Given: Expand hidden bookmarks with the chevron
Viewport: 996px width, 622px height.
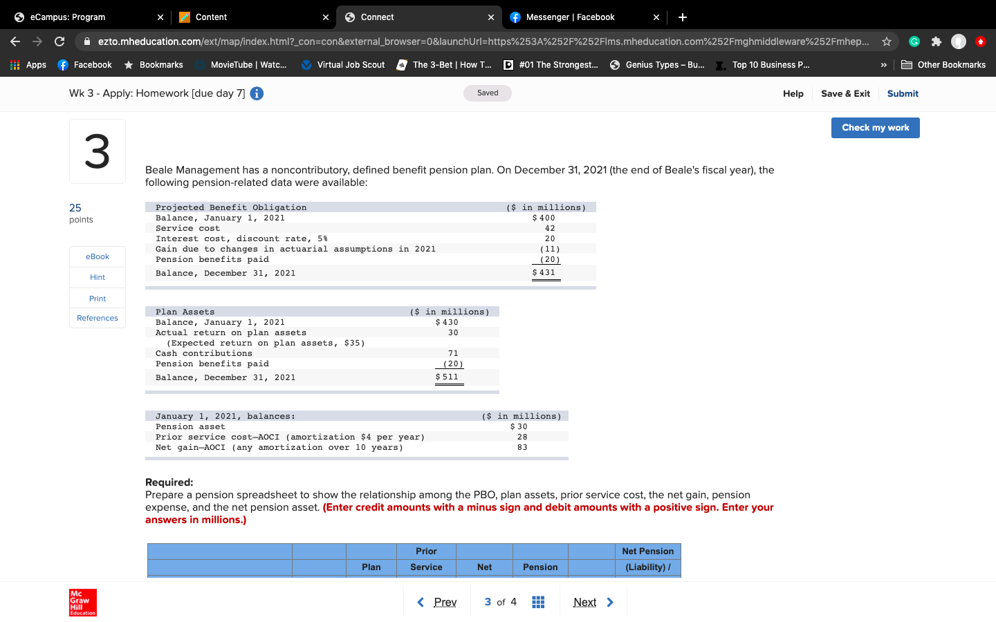Looking at the screenshot, I should (884, 64).
